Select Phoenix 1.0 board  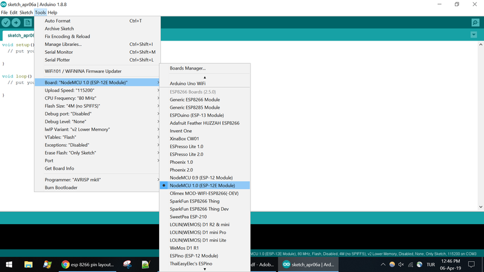[204, 162]
